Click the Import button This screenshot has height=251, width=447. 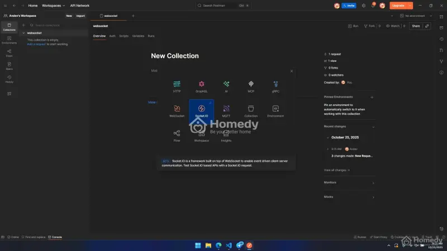pyautogui.click(x=80, y=16)
